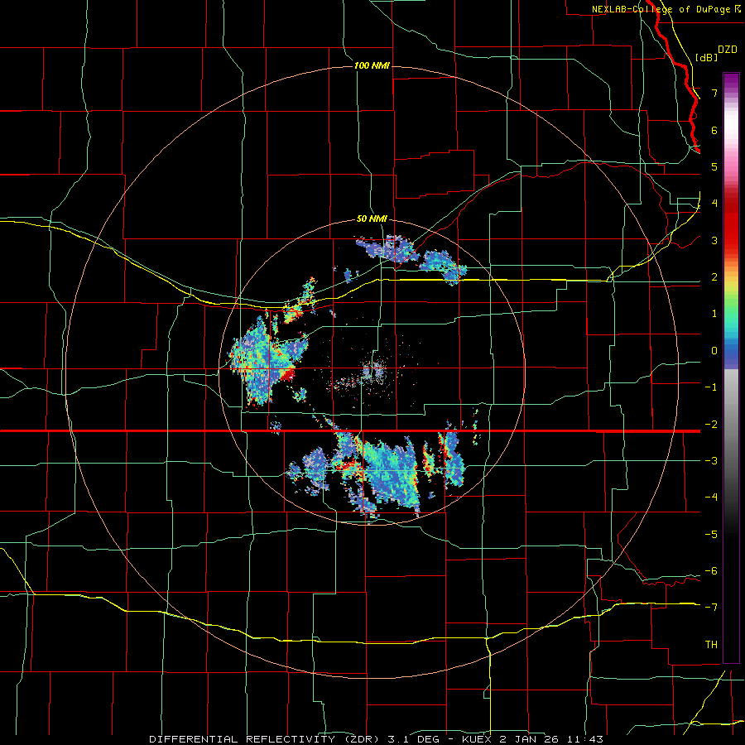Click the -6 value on the scale

[711, 571]
